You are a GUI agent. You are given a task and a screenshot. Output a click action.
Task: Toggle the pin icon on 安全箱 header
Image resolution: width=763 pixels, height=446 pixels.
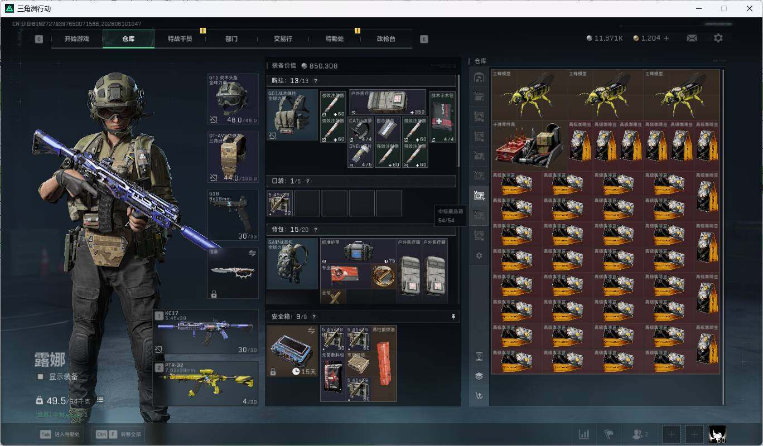point(453,317)
